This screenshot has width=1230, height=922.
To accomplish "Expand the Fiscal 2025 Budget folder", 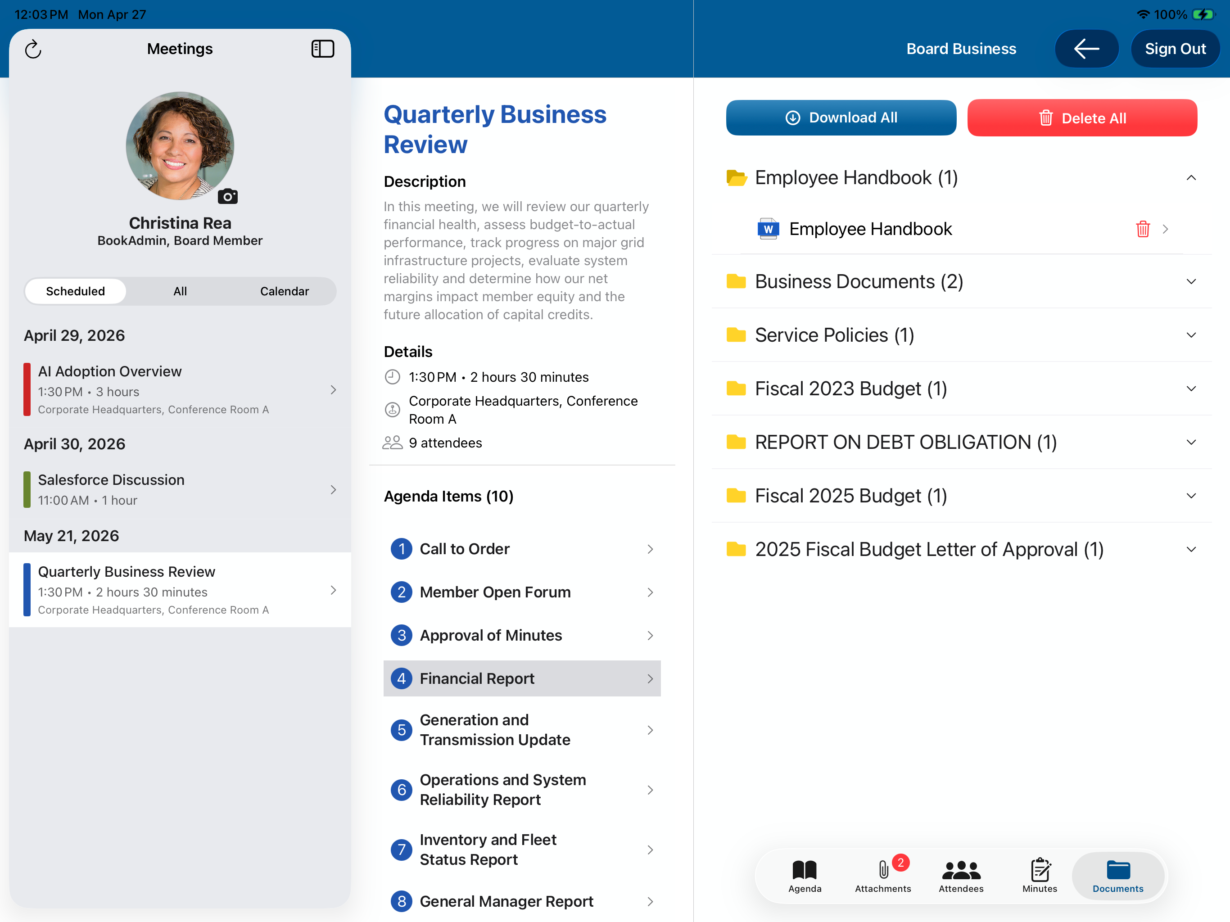I will tap(1191, 496).
